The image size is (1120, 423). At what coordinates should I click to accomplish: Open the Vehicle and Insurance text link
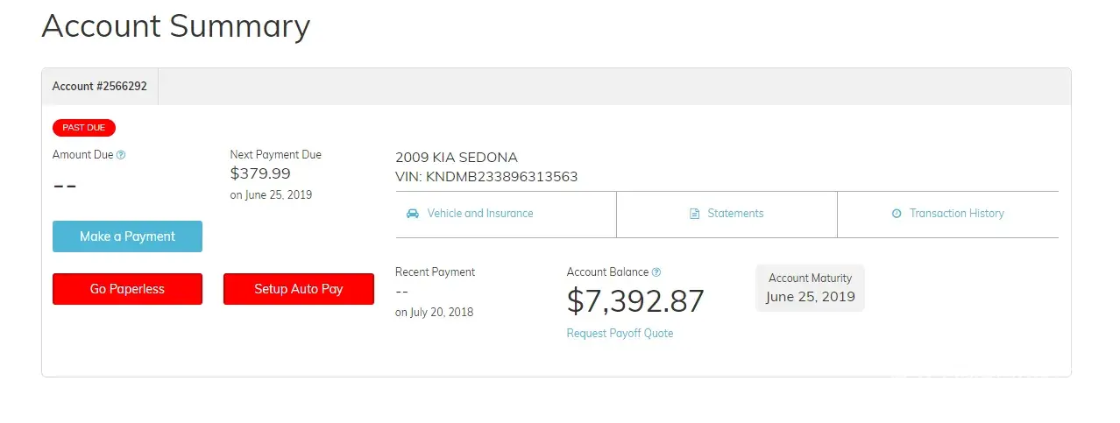479,214
